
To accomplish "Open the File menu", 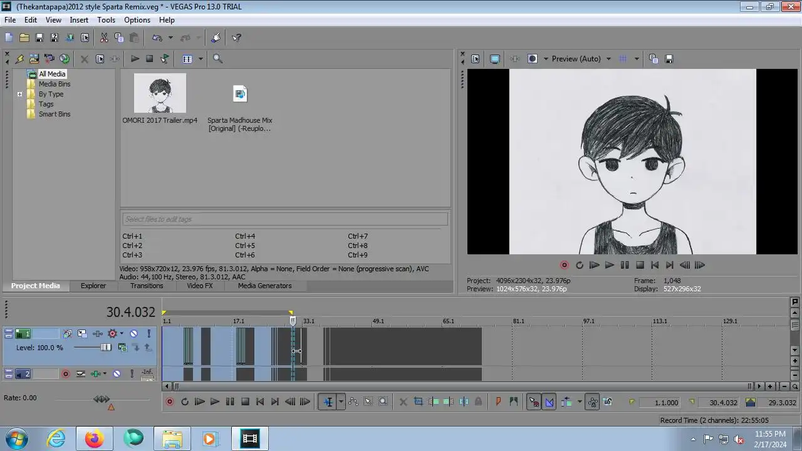I will pyautogui.click(x=10, y=20).
